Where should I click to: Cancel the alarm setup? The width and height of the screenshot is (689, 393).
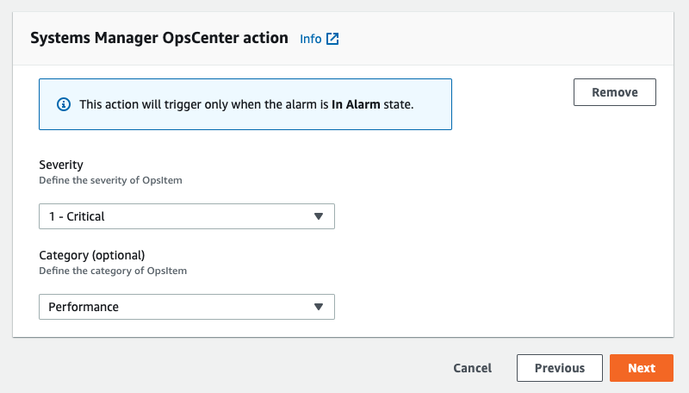[472, 368]
